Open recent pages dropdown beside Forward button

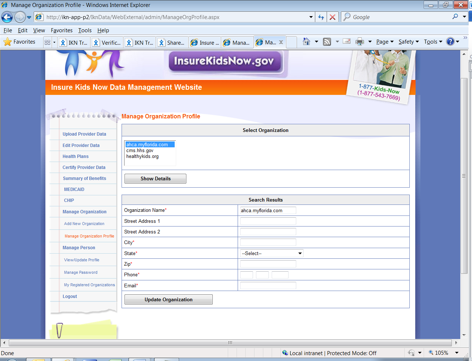tap(29, 17)
